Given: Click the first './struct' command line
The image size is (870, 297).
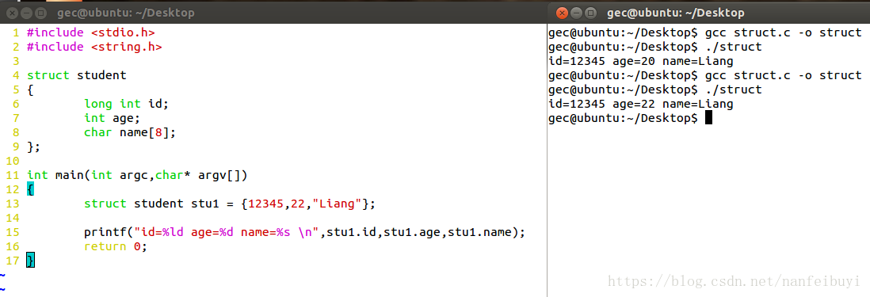Looking at the screenshot, I should pos(734,47).
